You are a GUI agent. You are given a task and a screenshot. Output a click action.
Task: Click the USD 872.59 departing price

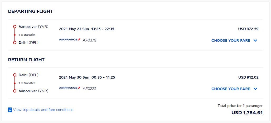(248, 29)
